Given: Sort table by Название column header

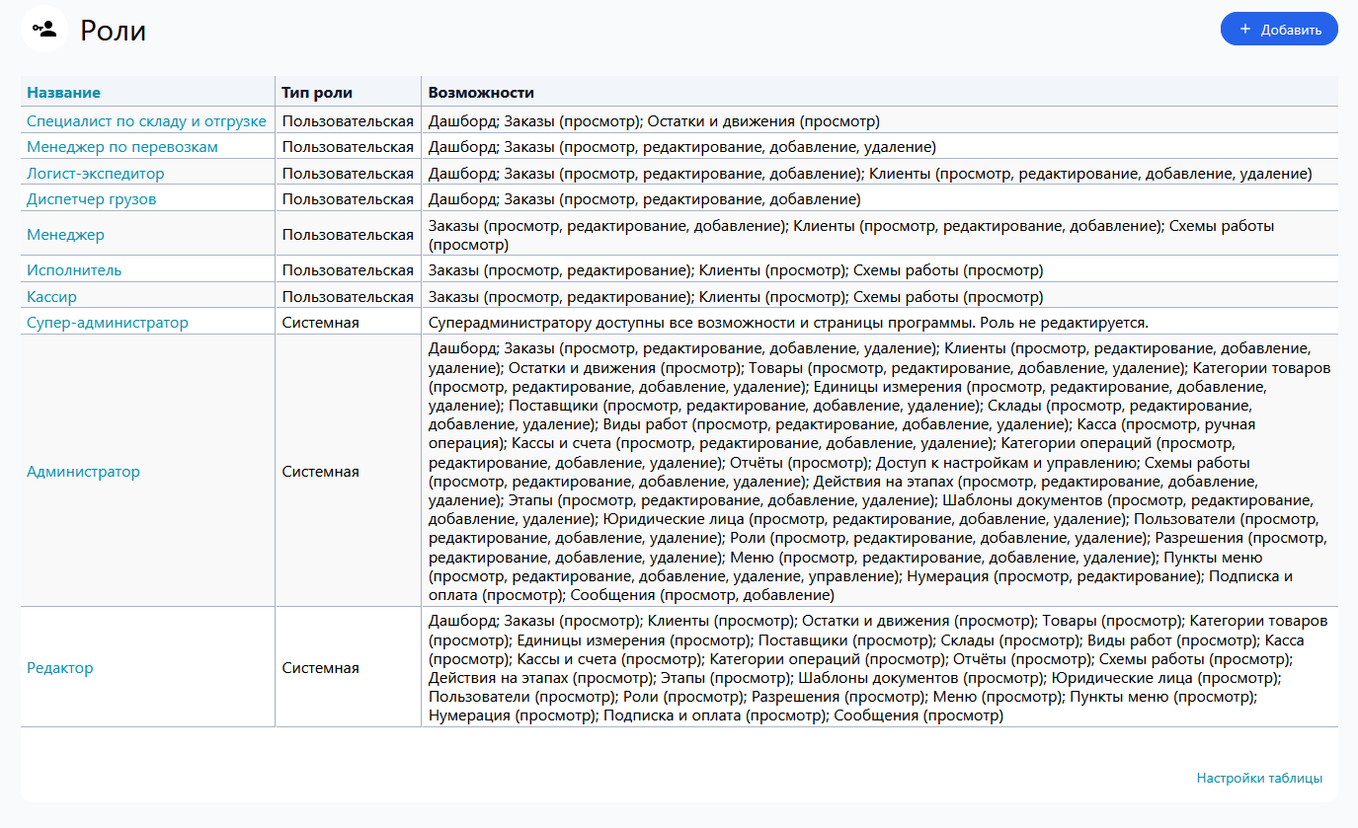Looking at the screenshot, I should (63, 93).
